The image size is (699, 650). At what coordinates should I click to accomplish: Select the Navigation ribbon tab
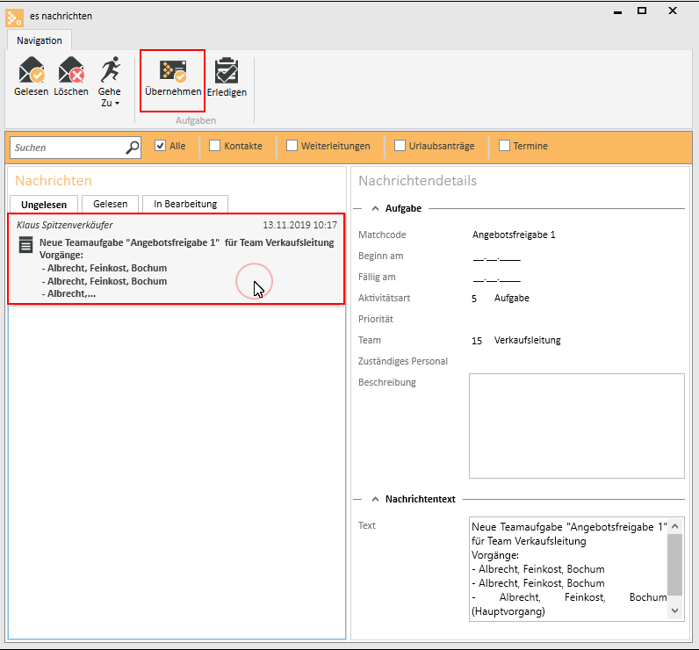click(40, 40)
